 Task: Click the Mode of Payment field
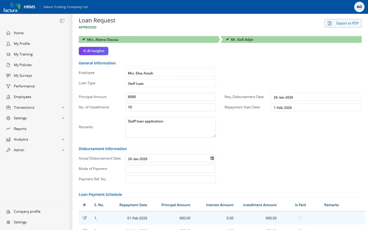click(x=170, y=169)
